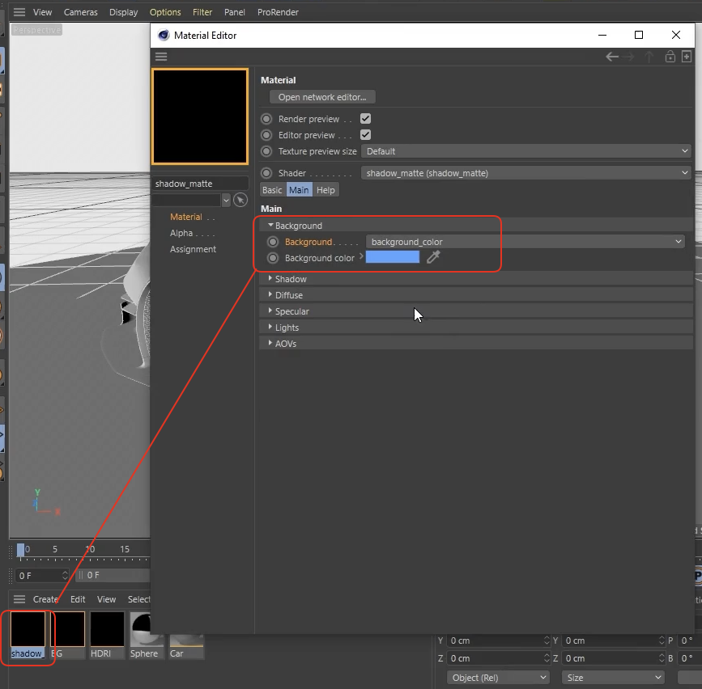Open the Texture preview size dropdown

coord(526,151)
